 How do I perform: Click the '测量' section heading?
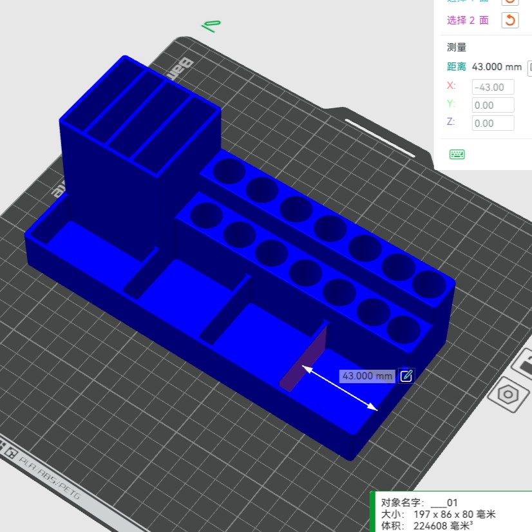[x=457, y=47]
